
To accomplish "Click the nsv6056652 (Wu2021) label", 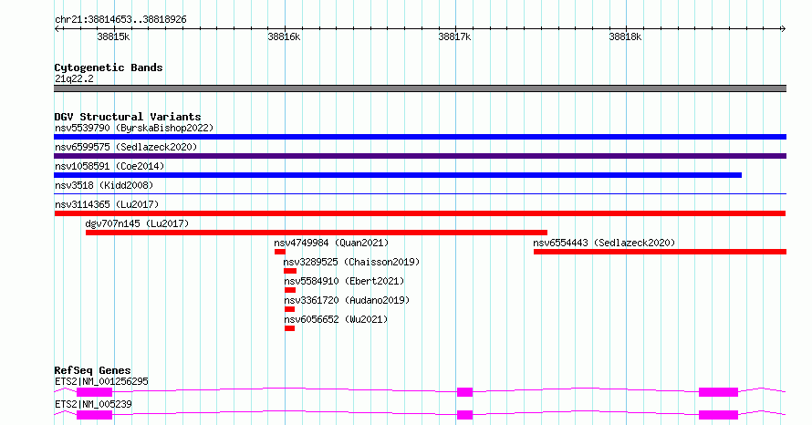I will tap(336, 319).
